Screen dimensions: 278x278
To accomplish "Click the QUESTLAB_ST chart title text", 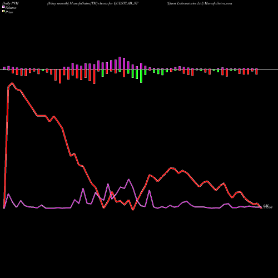I will coord(93,3).
